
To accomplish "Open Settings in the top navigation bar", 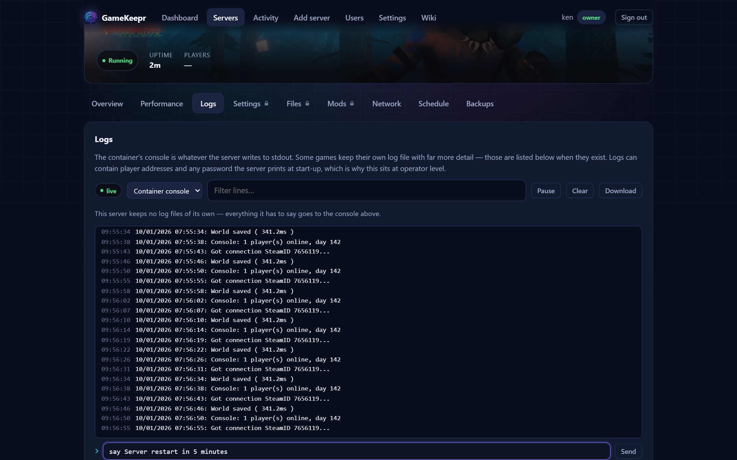I will (392, 18).
